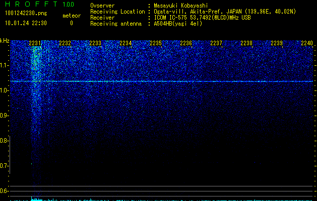Screen dimensions: 317x201
Task: Click the 2233 time marker
Action: tap(95, 43)
